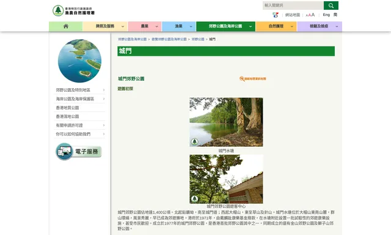
Task: Click the 城門郊野公園遊客中心 caption
Action: (x=226, y=206)
